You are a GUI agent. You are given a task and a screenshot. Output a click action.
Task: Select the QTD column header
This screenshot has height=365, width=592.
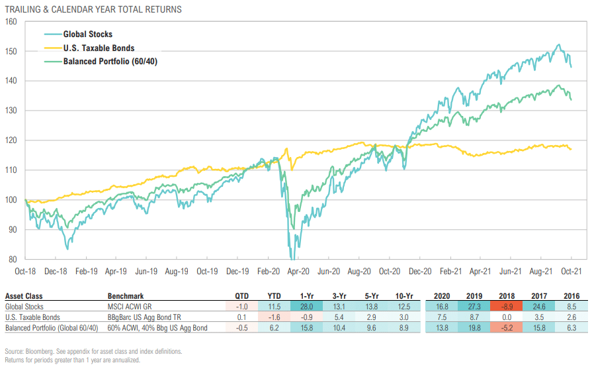click(x=241, y=296)
